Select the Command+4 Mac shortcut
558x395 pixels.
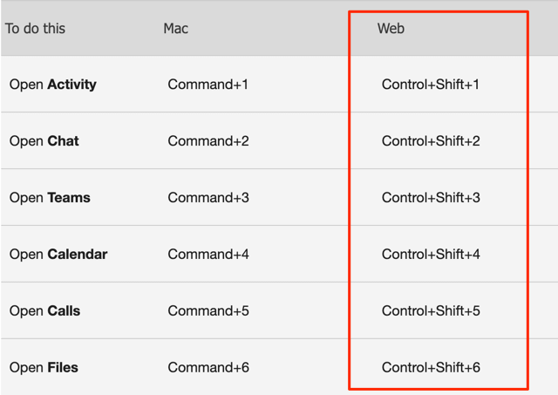(208, 255)
